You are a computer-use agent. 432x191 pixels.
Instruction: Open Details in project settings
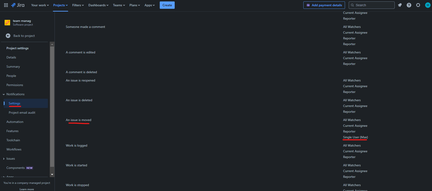11,57
